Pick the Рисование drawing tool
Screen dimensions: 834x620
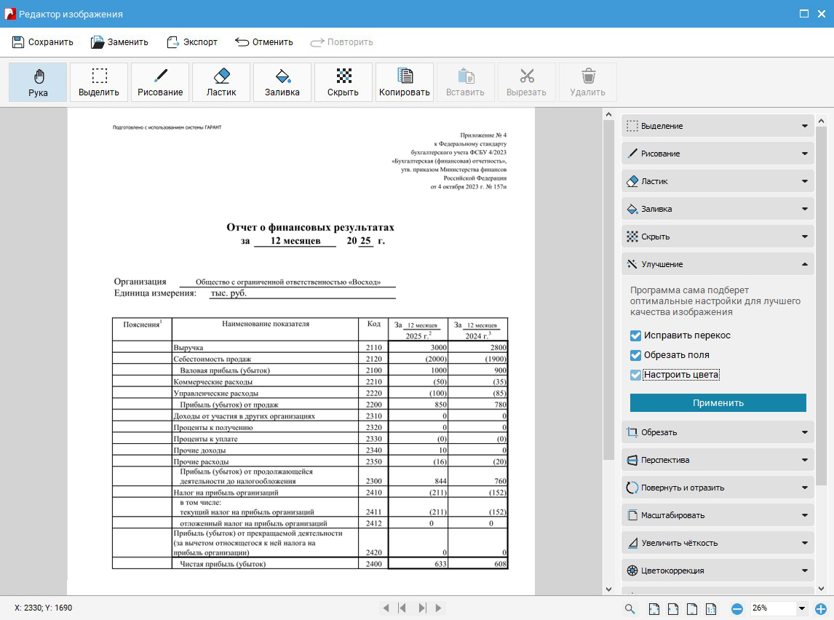159,82
